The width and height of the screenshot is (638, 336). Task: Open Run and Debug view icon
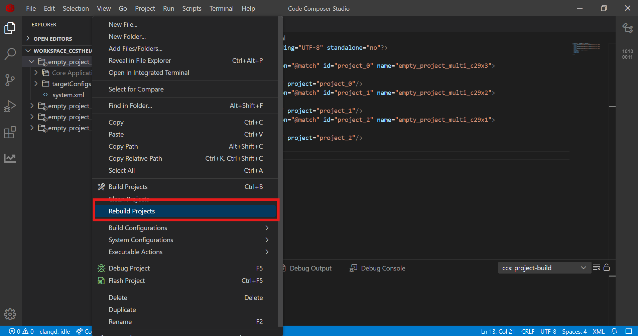coord(10,106)
